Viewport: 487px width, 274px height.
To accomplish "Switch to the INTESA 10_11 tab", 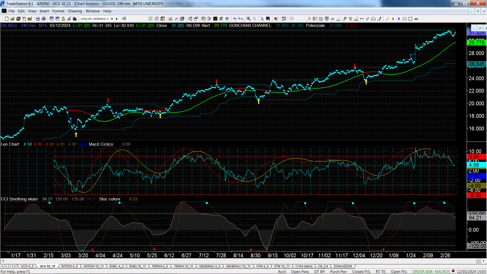I will (94, 266).
